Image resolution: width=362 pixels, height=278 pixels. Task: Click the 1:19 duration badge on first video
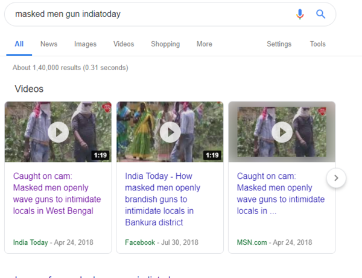click(100, 155)
